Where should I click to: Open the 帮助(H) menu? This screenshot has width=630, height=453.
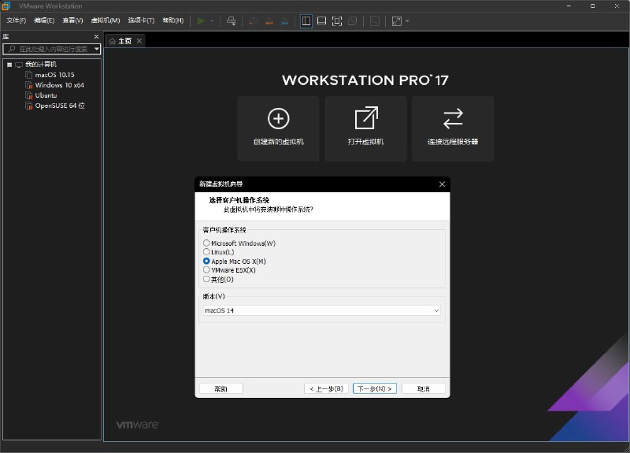coord(173,20)
